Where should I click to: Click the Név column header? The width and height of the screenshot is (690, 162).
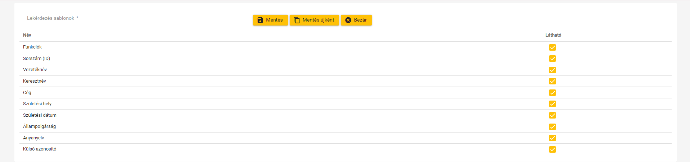(27, 35)
